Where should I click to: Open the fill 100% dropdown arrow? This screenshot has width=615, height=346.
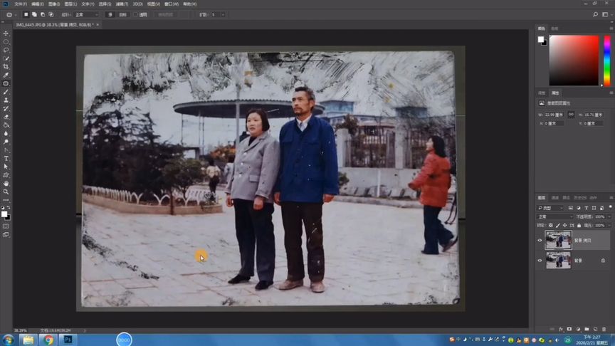(609, 226)
